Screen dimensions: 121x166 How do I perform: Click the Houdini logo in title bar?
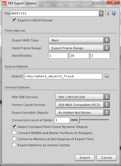click(4, 3)
